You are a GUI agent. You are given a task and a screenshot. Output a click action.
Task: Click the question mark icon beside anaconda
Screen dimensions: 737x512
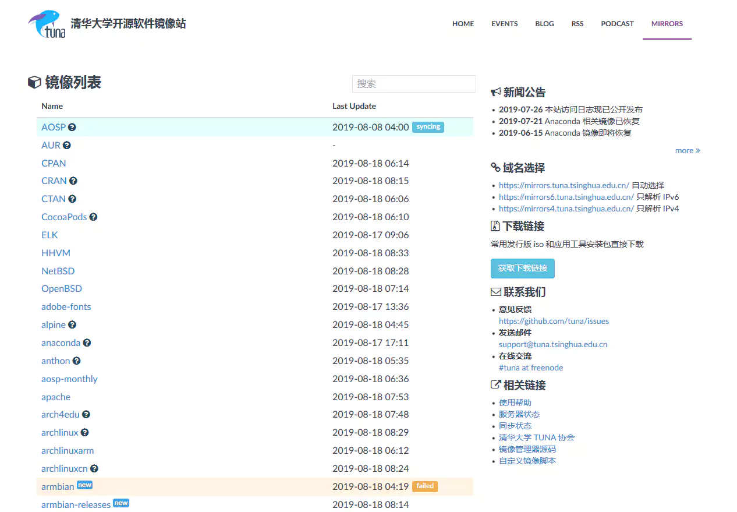(x=86, y=342)
